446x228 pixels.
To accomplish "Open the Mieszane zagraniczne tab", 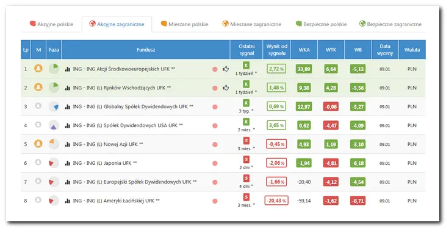I will 252,24.
